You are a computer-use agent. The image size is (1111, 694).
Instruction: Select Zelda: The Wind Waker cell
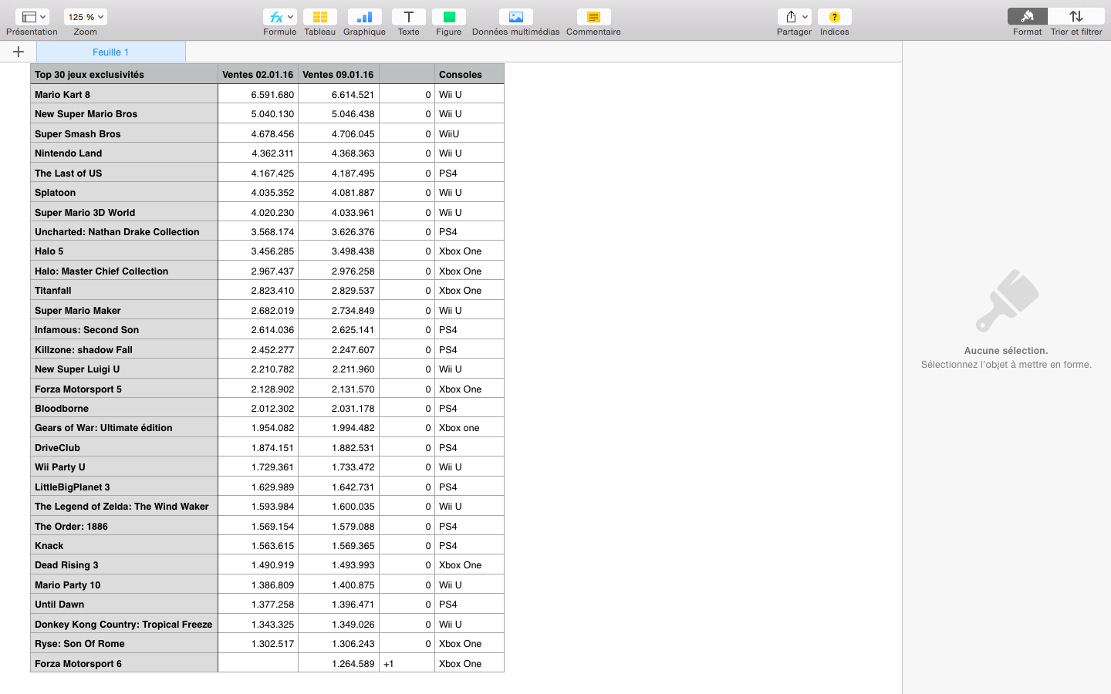[124, 506]
